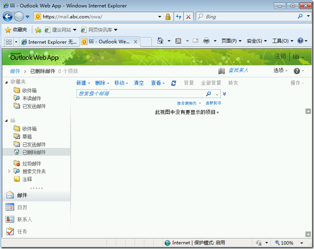Open the 选项 dropdown

[280, 70]
